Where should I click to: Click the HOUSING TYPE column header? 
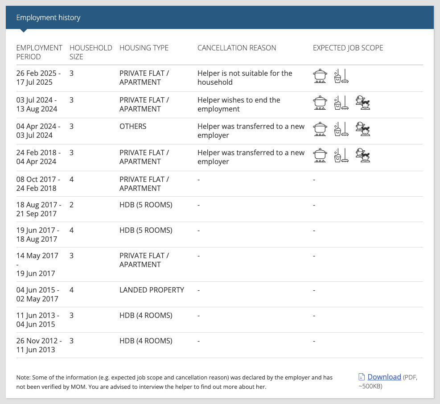pyautogui.click(x=144, y=48)
